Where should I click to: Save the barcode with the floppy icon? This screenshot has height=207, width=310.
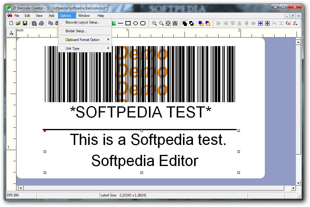pos(25,24)
